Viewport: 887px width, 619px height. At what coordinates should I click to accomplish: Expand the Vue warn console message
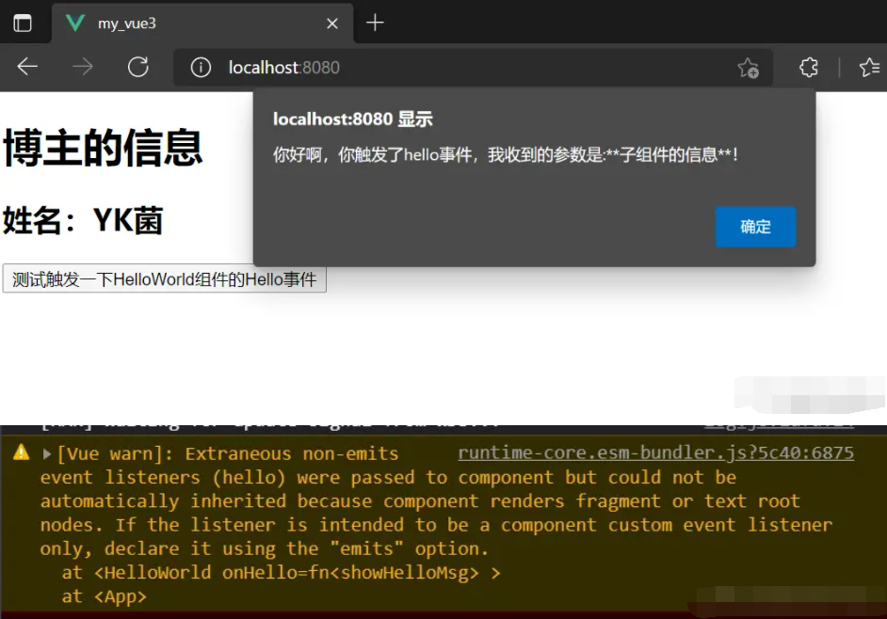47,454
